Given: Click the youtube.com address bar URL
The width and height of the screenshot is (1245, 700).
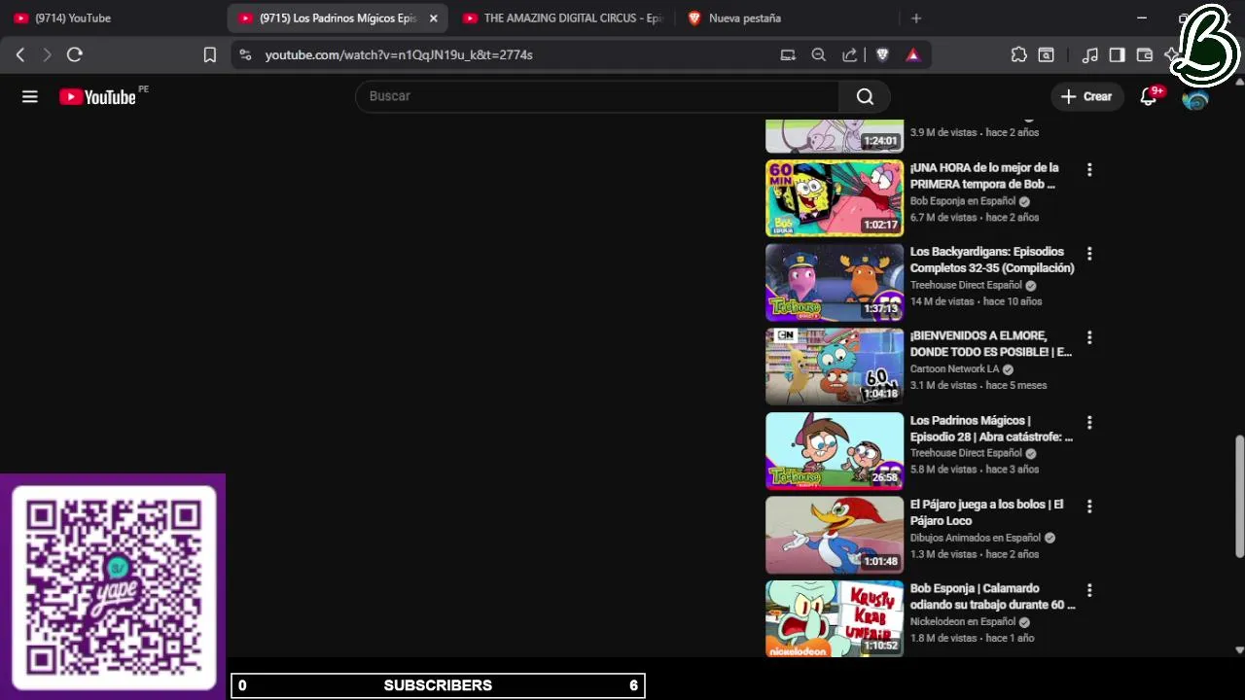Looking at the screenshot, I should click(399, 55).
